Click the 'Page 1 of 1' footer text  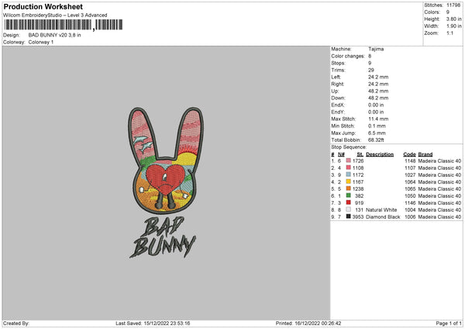tap(449, 323)
